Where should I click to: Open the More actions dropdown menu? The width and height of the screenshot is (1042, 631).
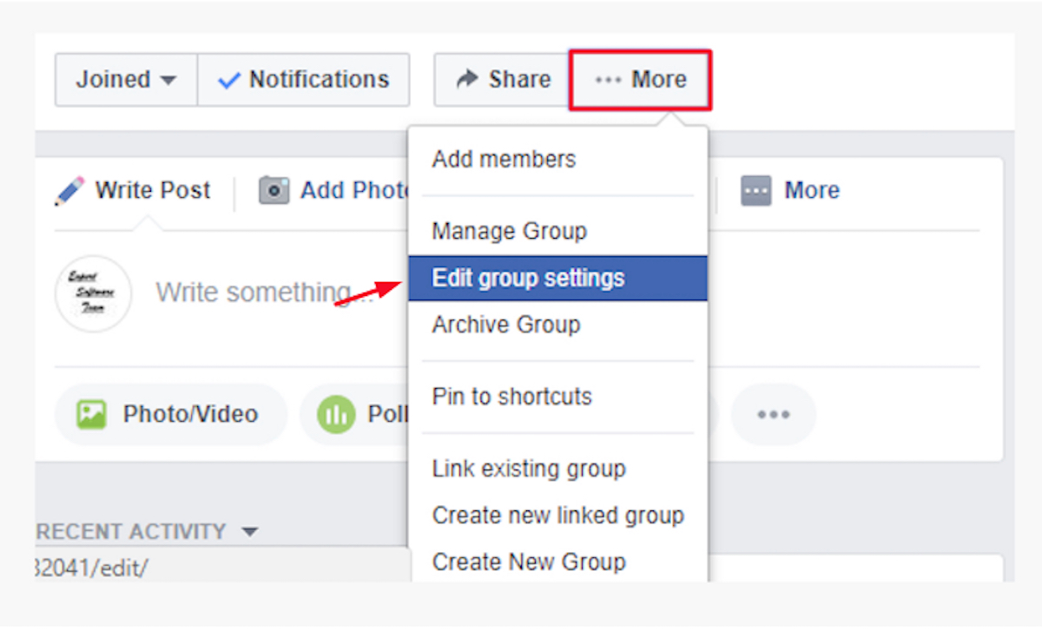641,79
